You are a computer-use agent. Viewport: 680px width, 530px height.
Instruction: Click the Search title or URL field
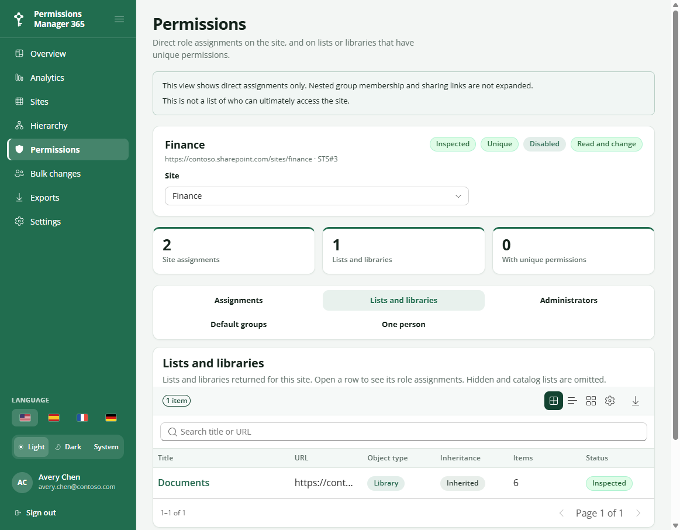404,432
